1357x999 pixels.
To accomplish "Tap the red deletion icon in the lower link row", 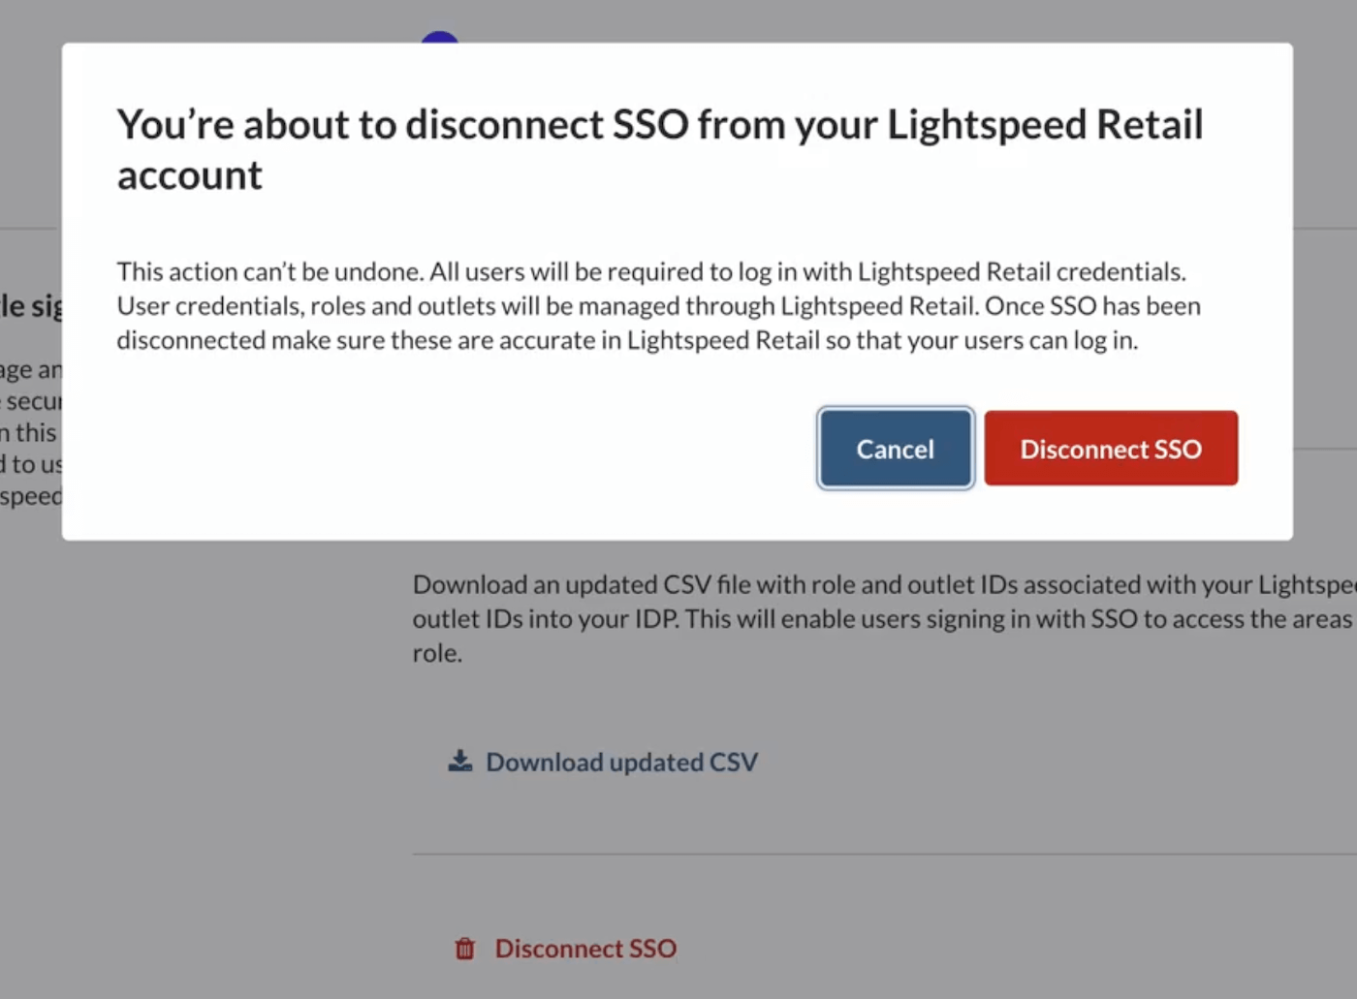I will point(464,949).
